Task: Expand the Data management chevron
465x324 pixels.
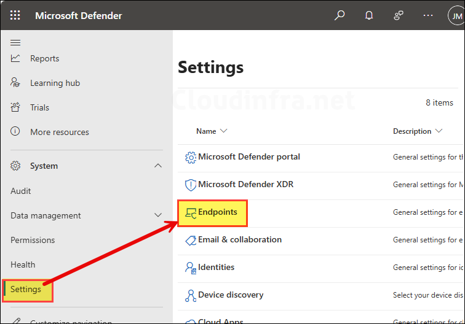Action: (158, 215)
